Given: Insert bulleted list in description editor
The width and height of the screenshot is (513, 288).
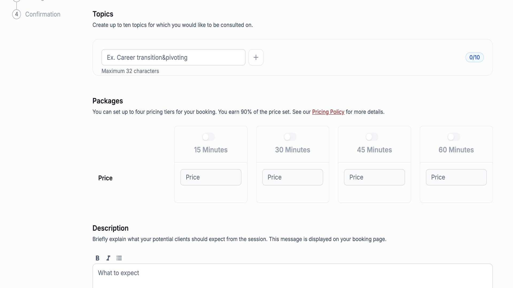Looking at the screenshot, I should 119,258.
